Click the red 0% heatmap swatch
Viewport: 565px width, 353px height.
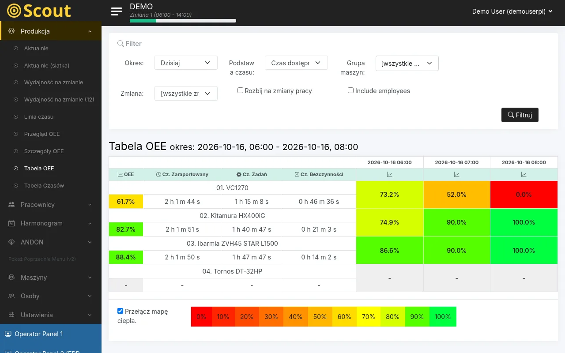(201, 317)
